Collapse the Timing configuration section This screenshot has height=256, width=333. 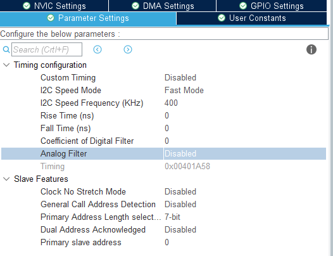point(6,65)
